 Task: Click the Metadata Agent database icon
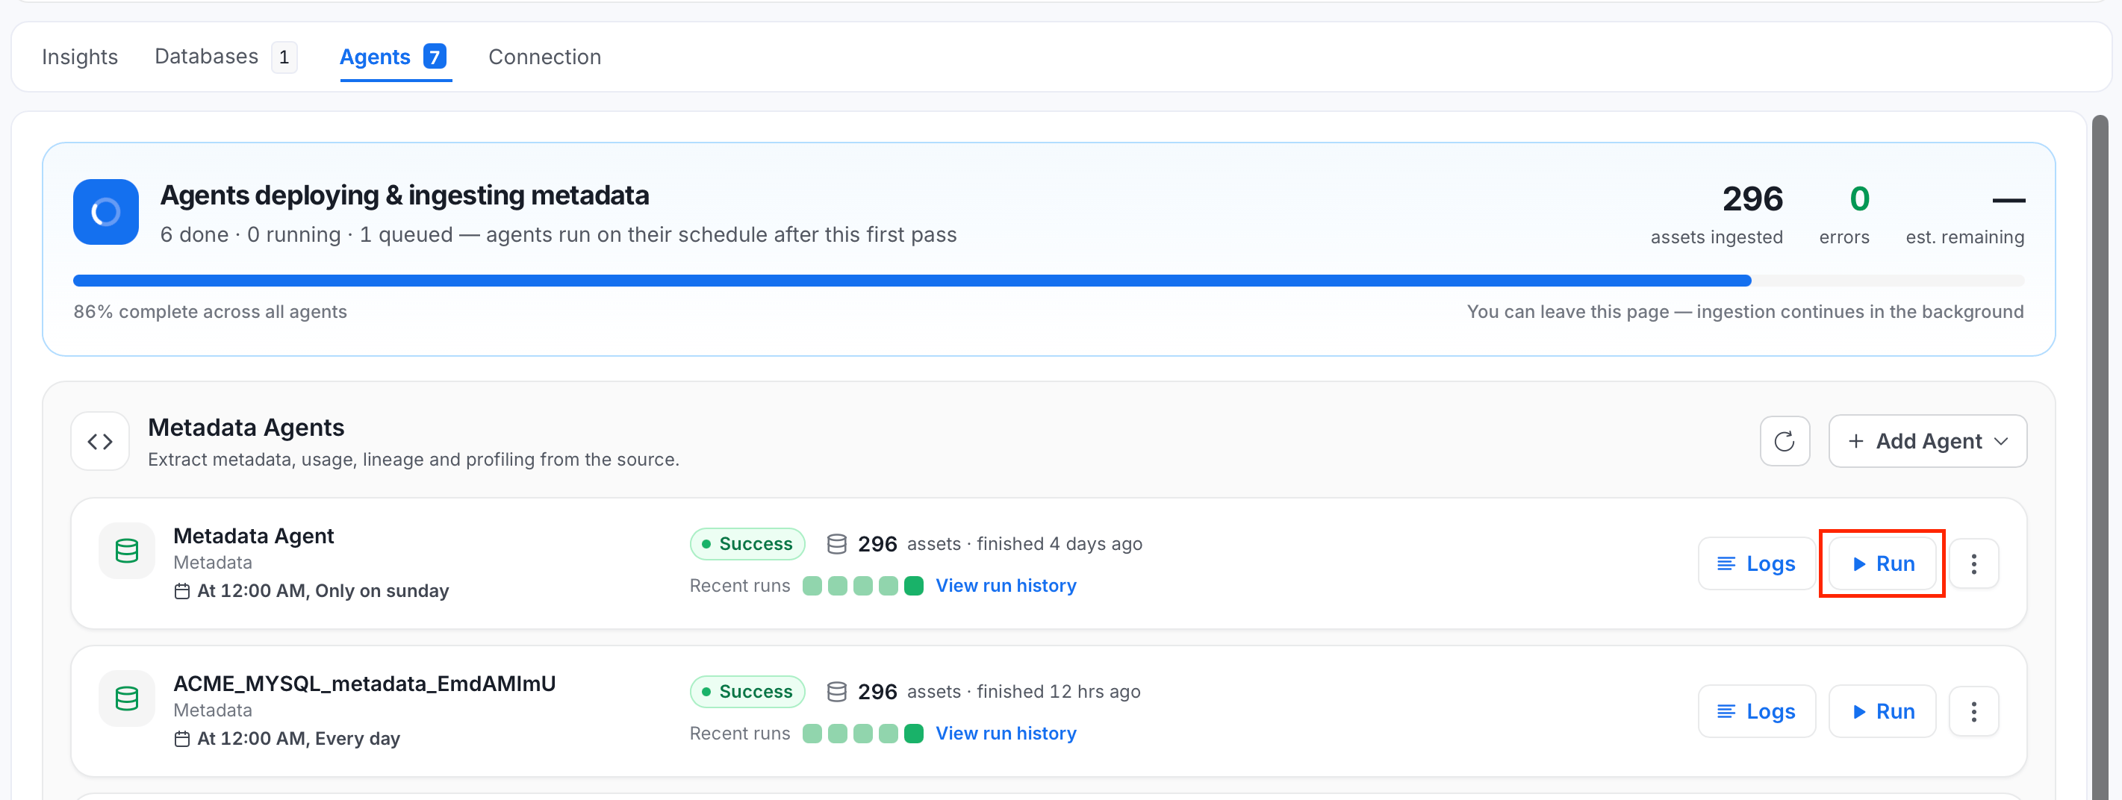pos(127,551)
